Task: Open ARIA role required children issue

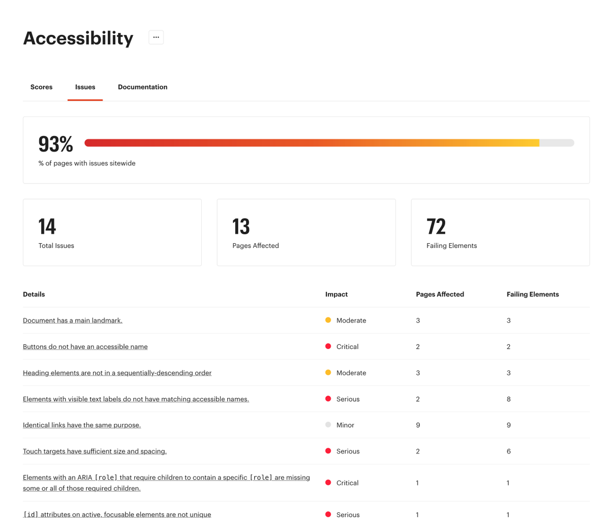Action: pos(166,483)
